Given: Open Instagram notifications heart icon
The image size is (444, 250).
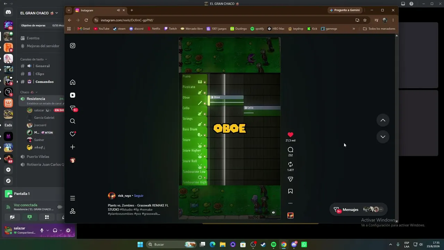Looking at the screenshot, I should (x=72, y=134).
